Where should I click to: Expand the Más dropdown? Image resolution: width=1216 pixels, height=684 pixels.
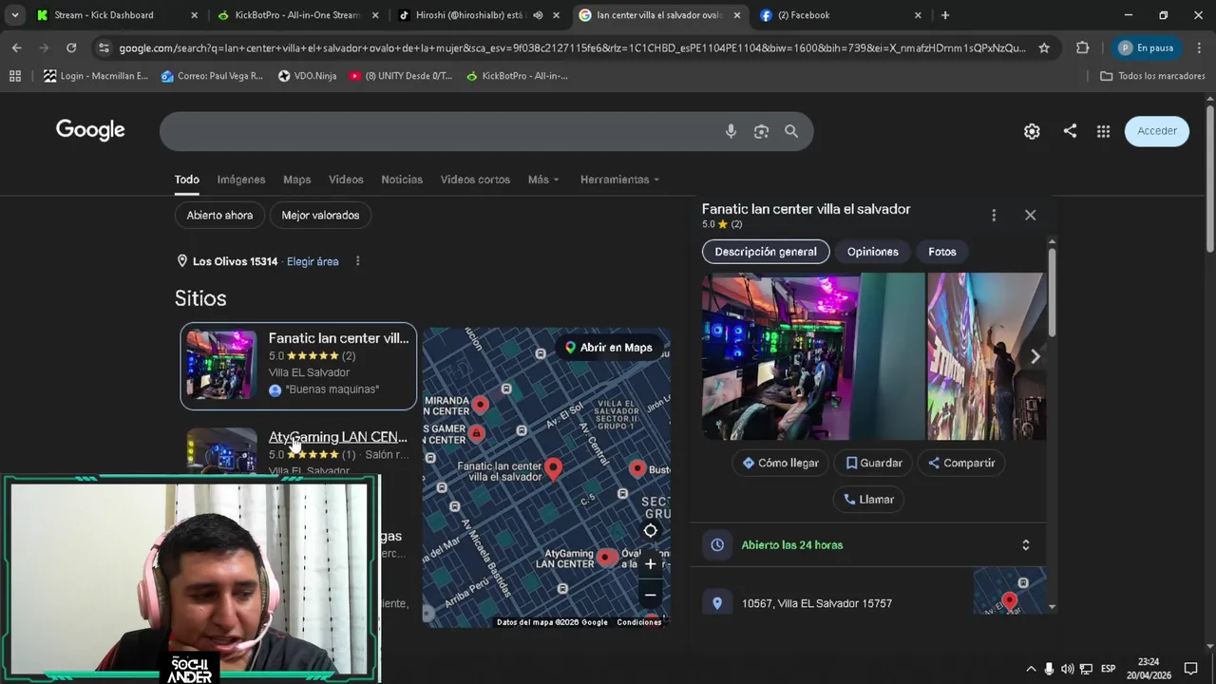pos(543,180)
